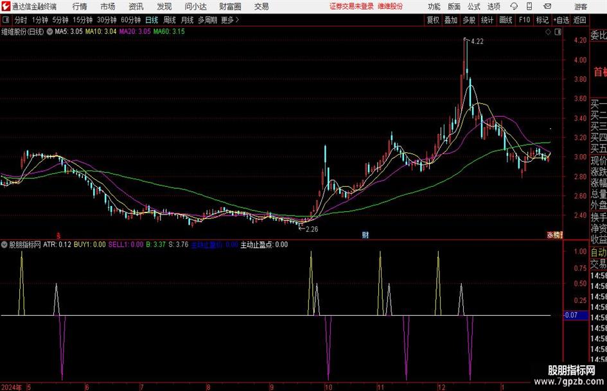Open the 选项 menu

494,6
